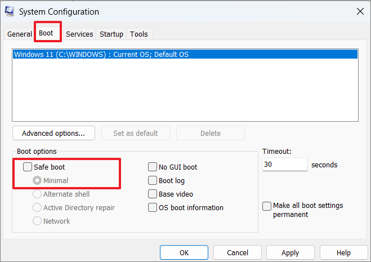Select the Windows 11 boot entry
Image resolution: width=371 pixels, height=262 pixels.
pos(185,54)
